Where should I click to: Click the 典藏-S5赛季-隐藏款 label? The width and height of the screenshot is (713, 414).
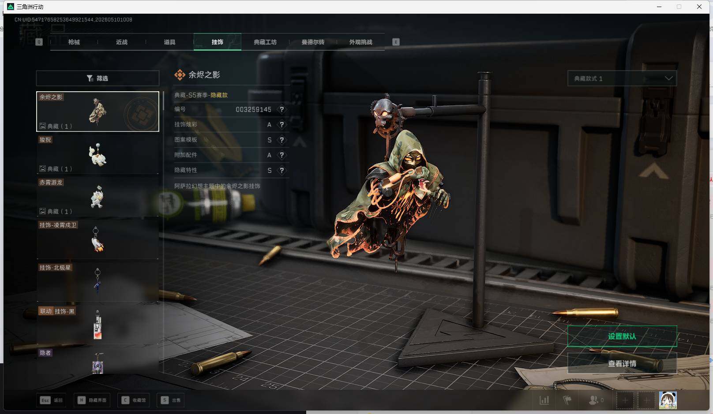click(x=201, y=95)
